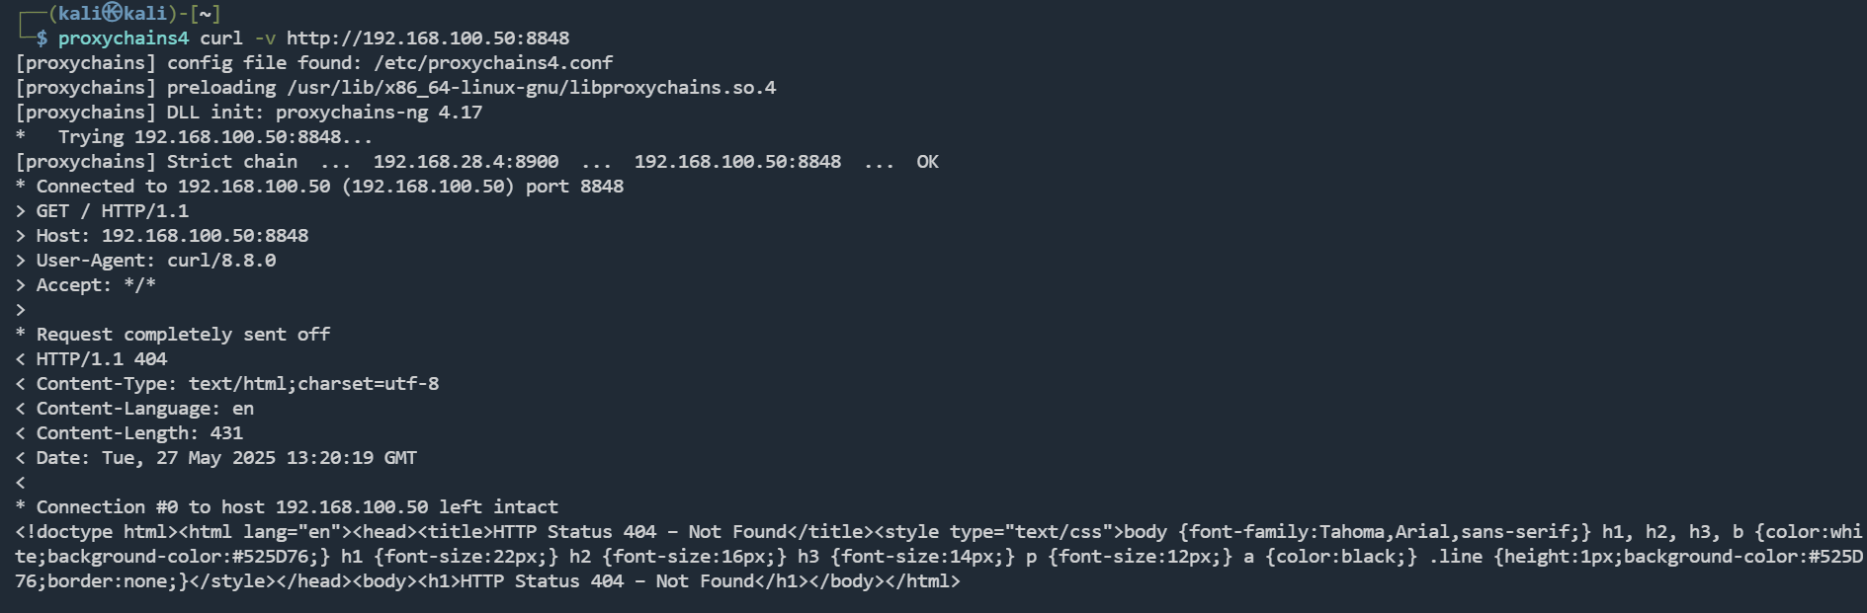Click the proxychains4 command word
Screen dimensions: 1867x613
point(123,38)
